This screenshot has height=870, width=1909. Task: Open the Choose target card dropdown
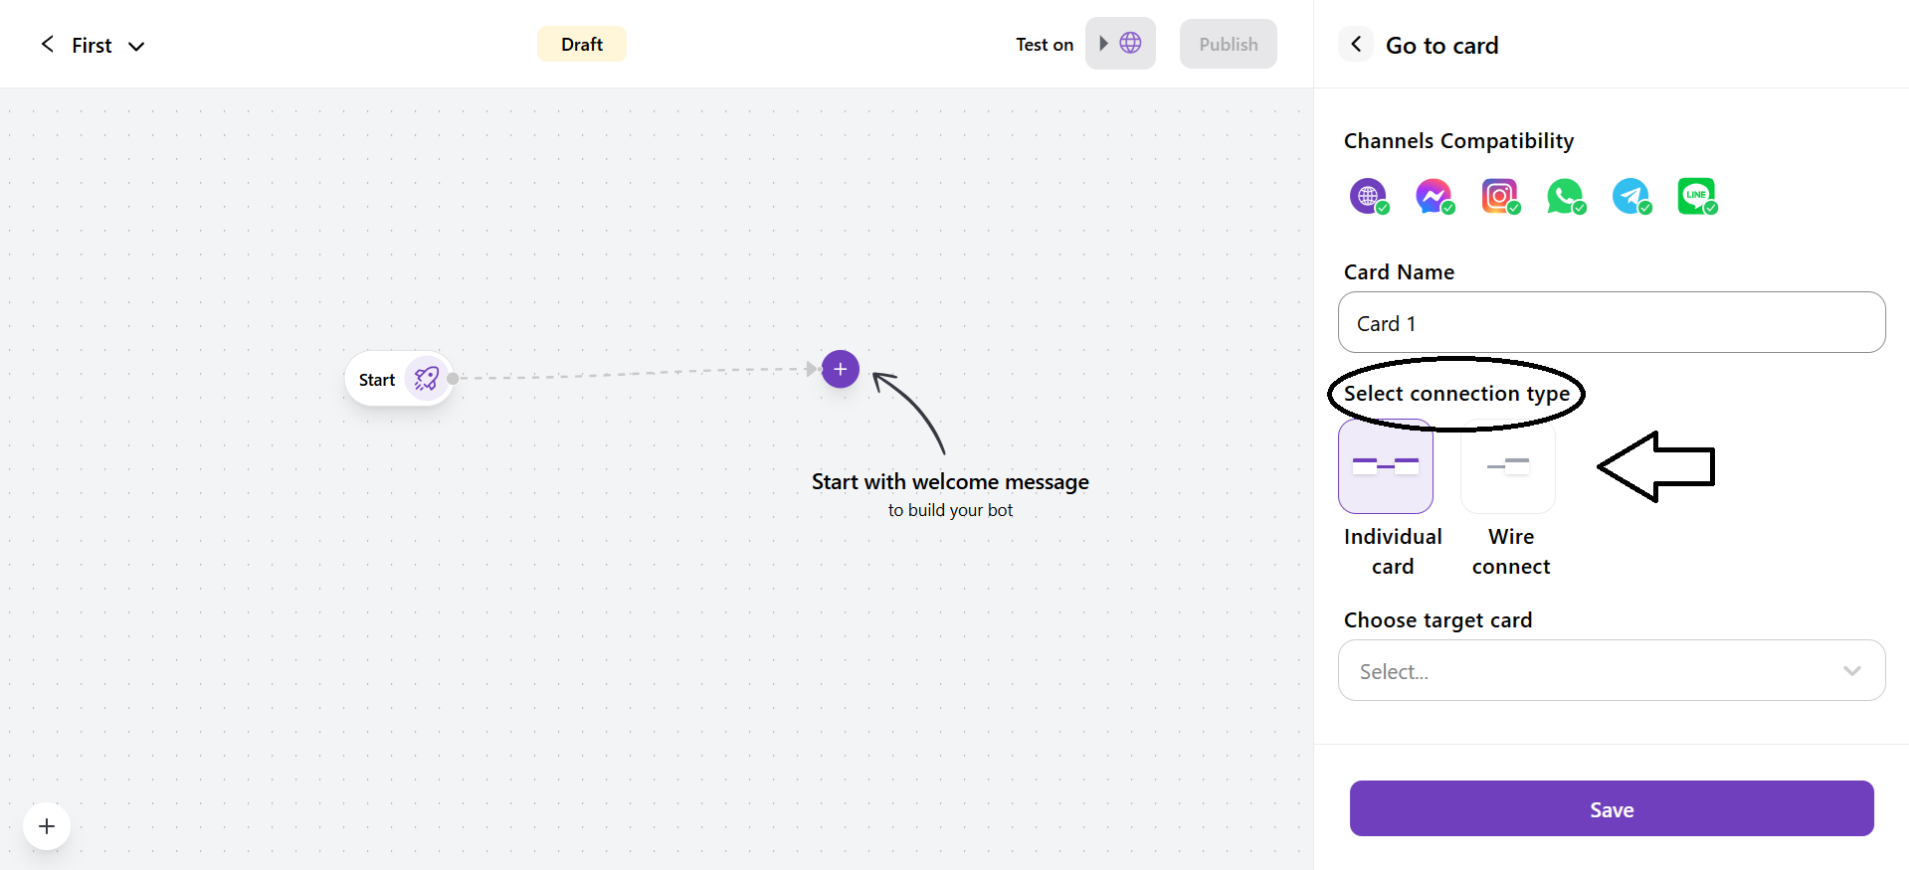click(x=1612, y=671)
